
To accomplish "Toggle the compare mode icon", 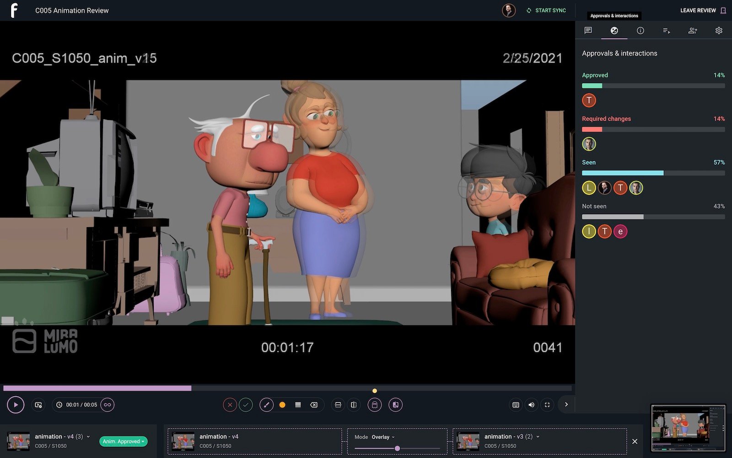I will tap(396, 405).
